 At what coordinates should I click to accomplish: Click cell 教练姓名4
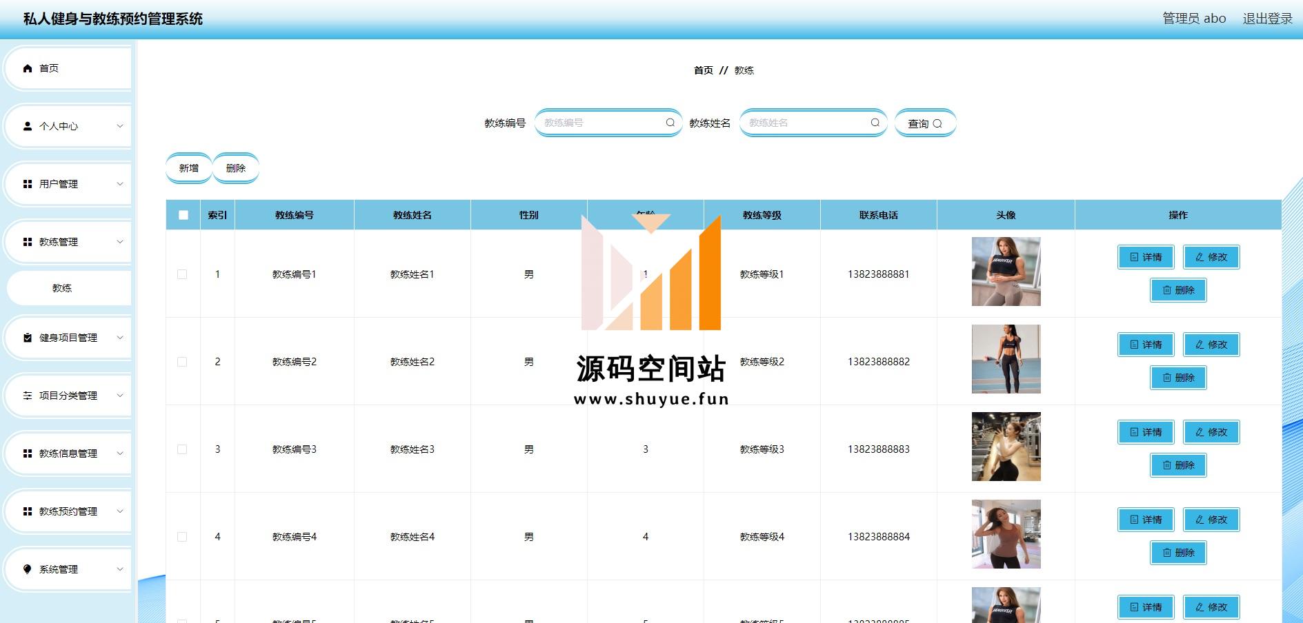point(412,537)
